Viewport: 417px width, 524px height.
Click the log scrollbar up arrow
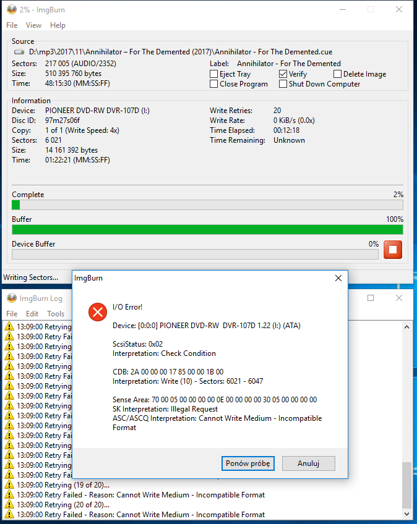(406, 327)
